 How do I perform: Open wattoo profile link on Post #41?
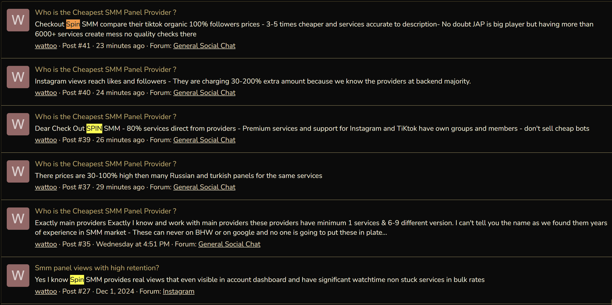[x=46, y=46]
